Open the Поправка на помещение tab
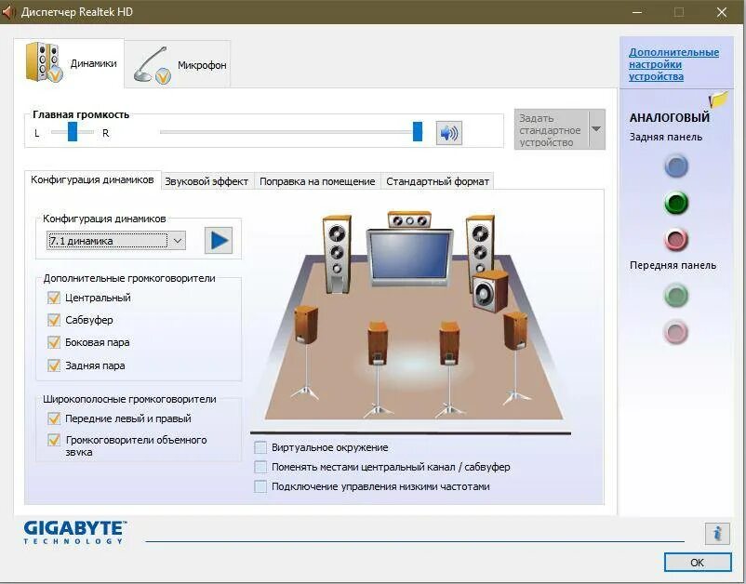The image size is (746, 584). [317, 181]
